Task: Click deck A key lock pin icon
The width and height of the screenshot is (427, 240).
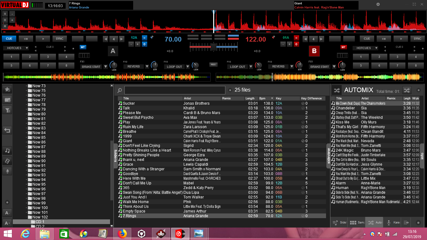Action: tap(152, 37)
